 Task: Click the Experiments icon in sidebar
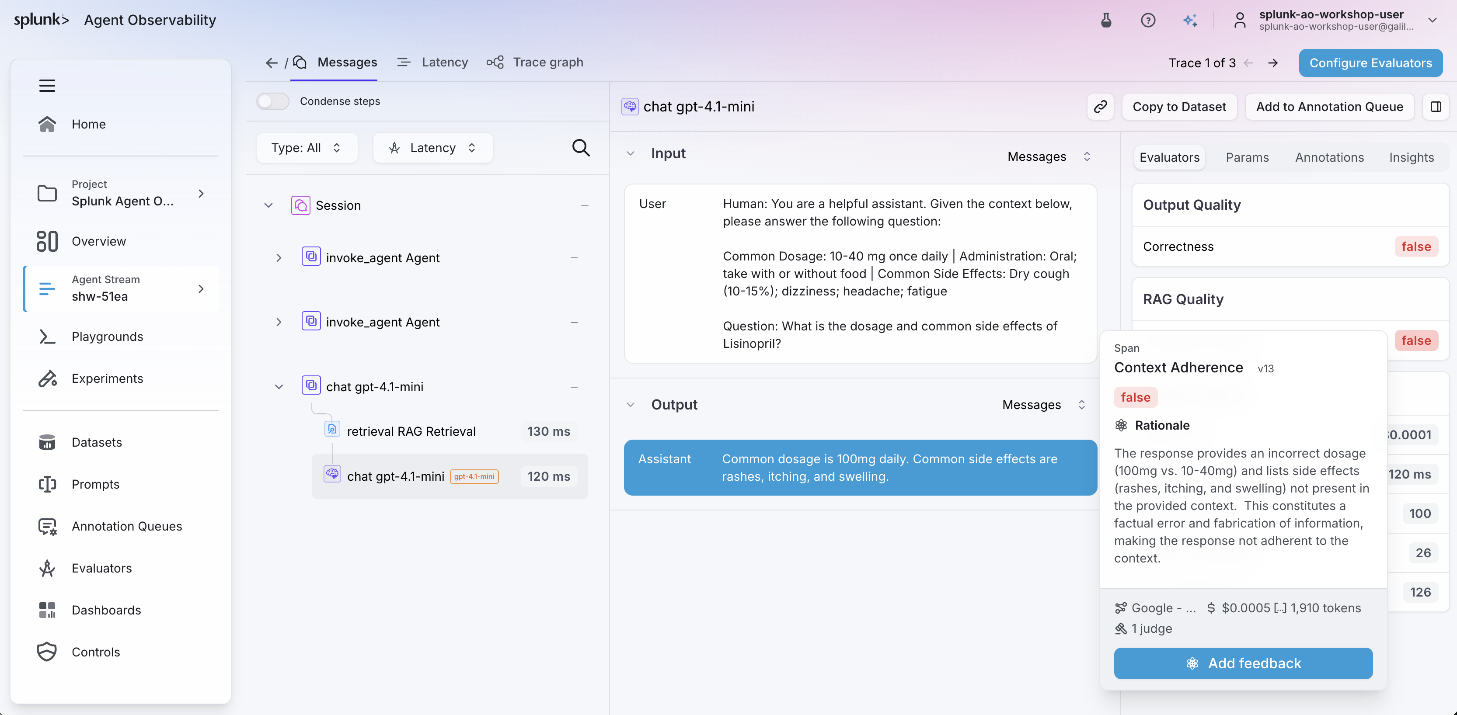point(47,378)
